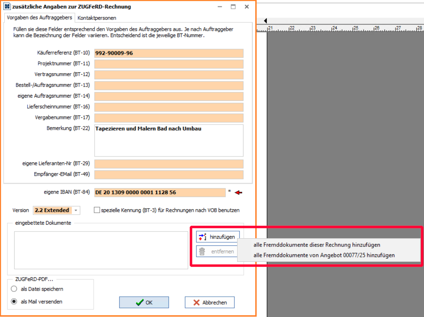Click into the Projektnummer (BT-11) field
424x317 pixels.
[x=169, y=64]
